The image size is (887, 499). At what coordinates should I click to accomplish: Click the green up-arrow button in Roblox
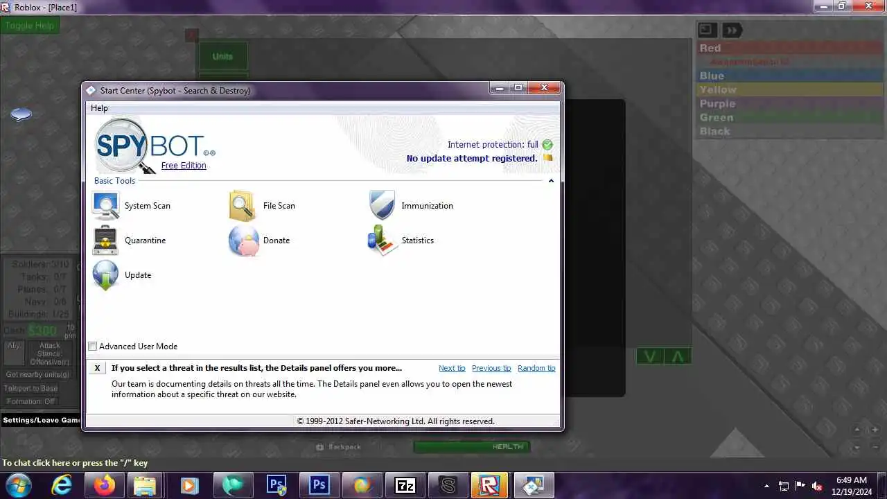pos(678,356)
